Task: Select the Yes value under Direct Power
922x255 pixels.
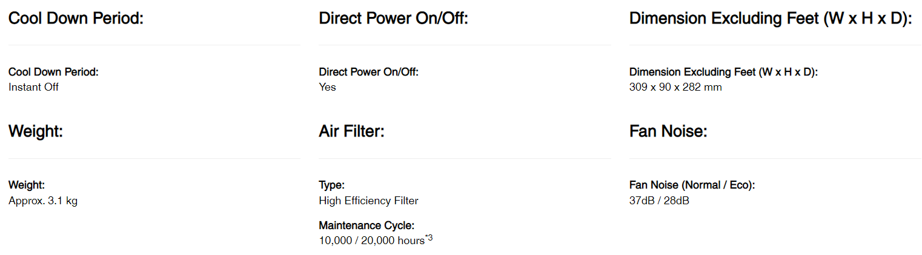Action: (327, 87)
